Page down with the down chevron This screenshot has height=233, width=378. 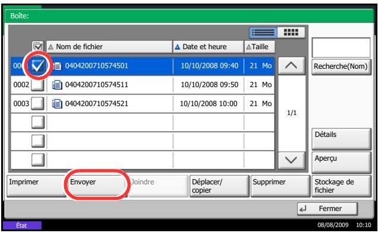pos(291,160)
